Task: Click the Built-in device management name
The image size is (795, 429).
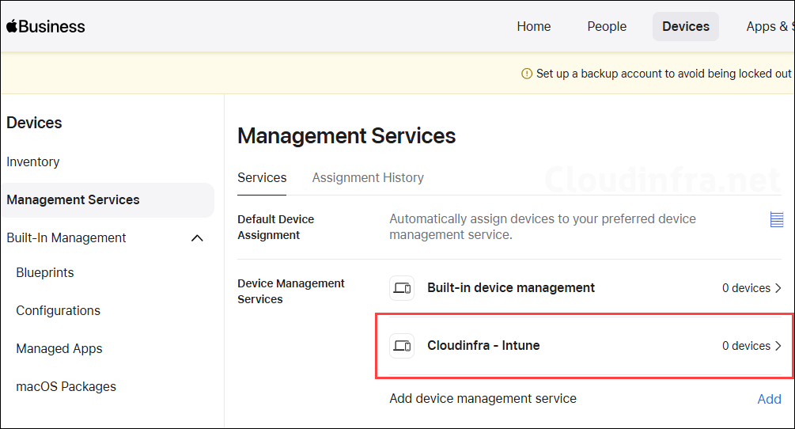Action: tap(511, 288)
